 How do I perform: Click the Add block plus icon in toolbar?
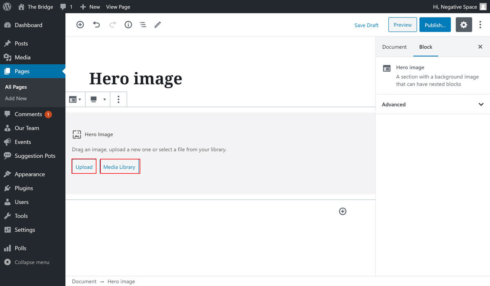pyautogui.click(x=80, y=25)
